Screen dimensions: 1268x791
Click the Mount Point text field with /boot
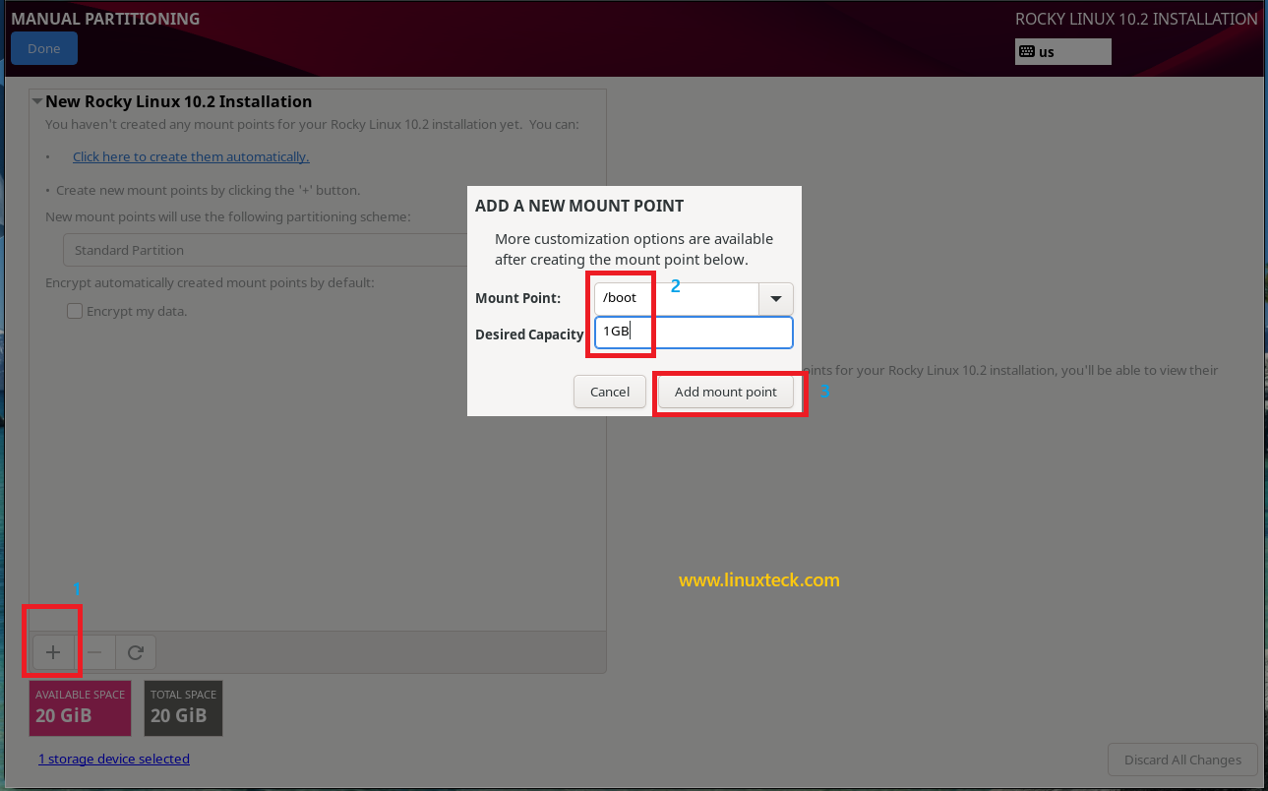(677, 298)
